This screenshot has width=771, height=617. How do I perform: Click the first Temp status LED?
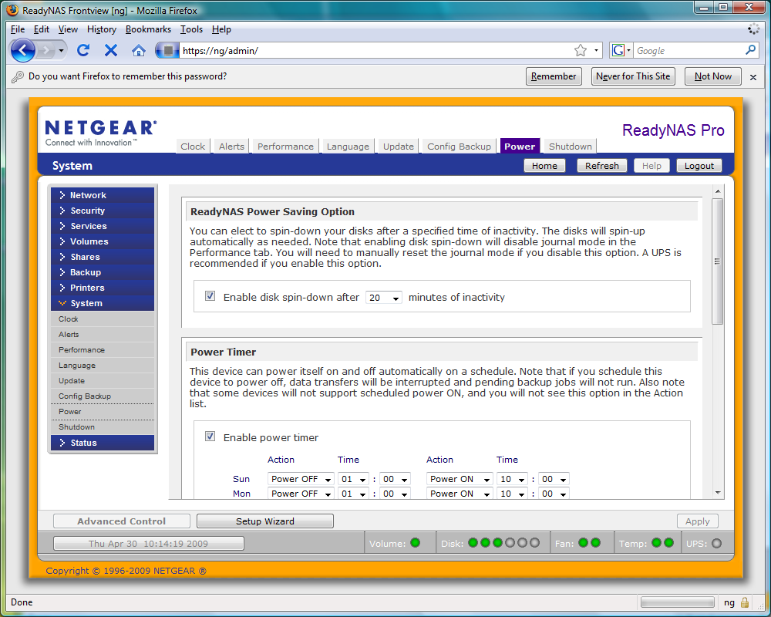point(656,543)
